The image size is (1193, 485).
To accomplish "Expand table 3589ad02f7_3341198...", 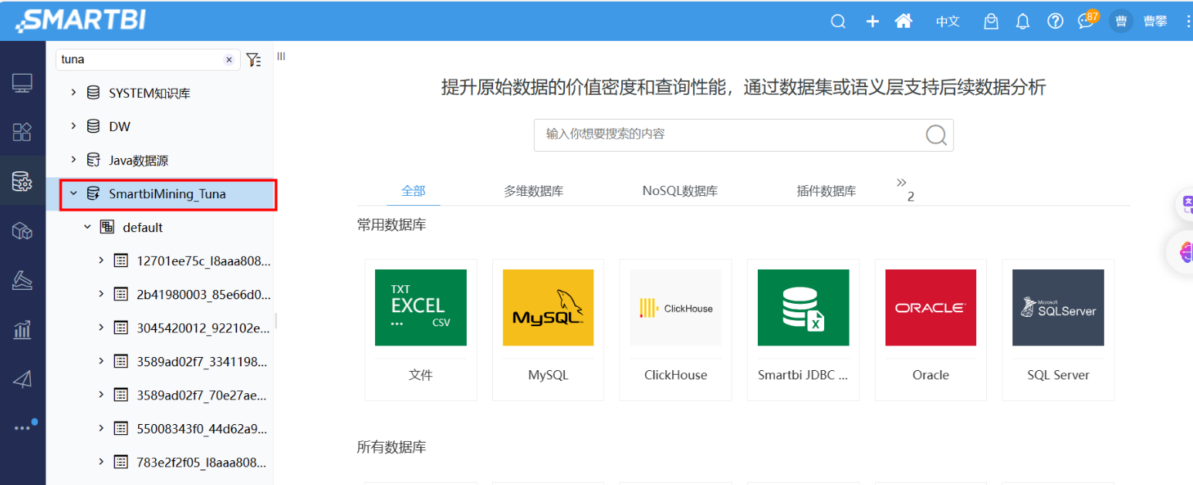I will coord(101,361).
